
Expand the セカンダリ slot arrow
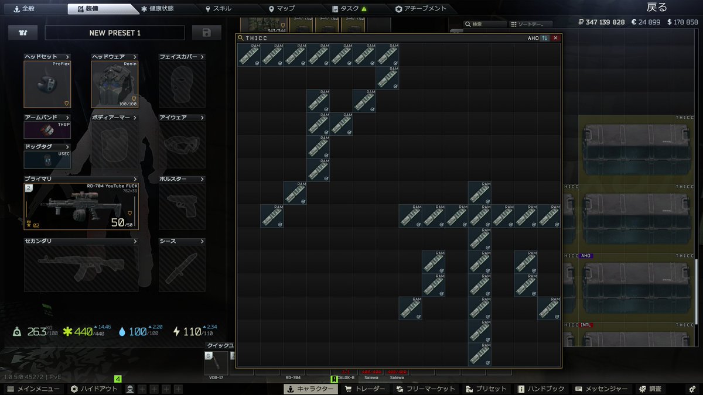pyautogui.click(x=136, y=241)
